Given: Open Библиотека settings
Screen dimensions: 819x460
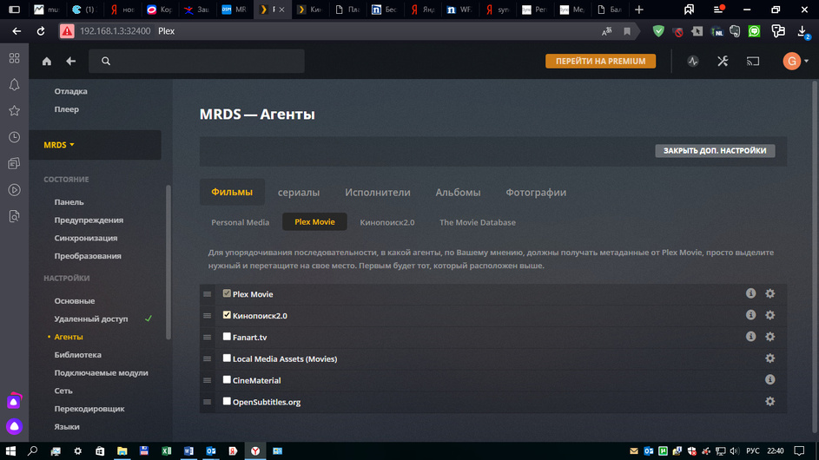Looking at the screenshot, I should pyautogui.click(x=78, y=354).
